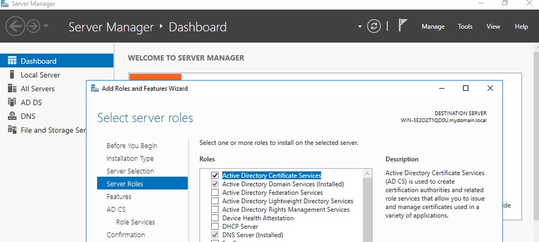Expand the dropdown arrow beside the refresh icon
The image size is (539, 242).
coord(360,26)
